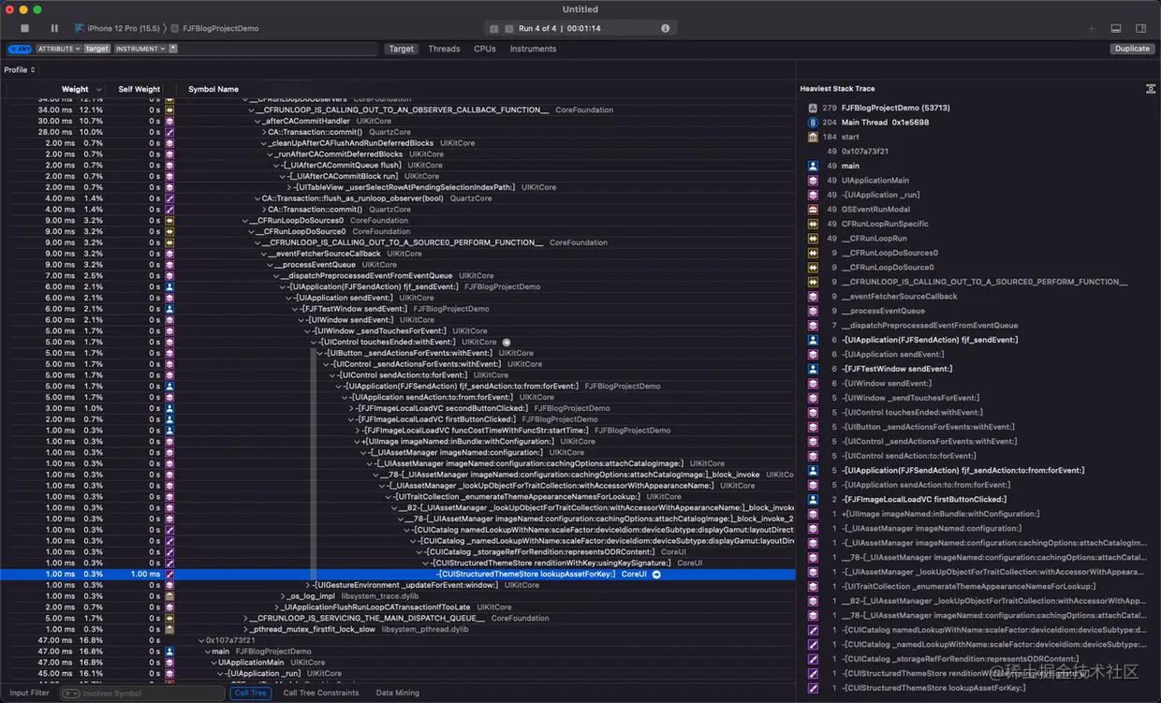Switch to the Target tab

[x=402, y=49]
